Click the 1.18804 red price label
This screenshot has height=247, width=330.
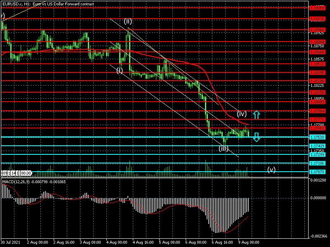317,42
